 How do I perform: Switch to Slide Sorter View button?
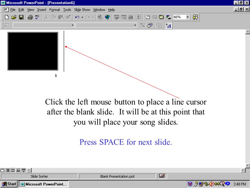pyautogui.click(x=13, y=171)
